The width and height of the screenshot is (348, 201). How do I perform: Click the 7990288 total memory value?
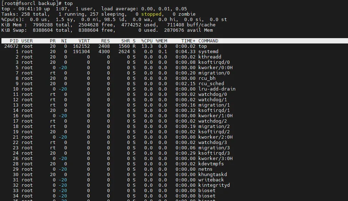[x=42, y=25]
